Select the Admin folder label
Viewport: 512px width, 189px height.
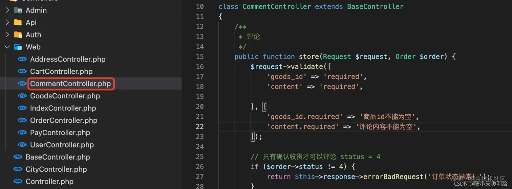[36, 10]
